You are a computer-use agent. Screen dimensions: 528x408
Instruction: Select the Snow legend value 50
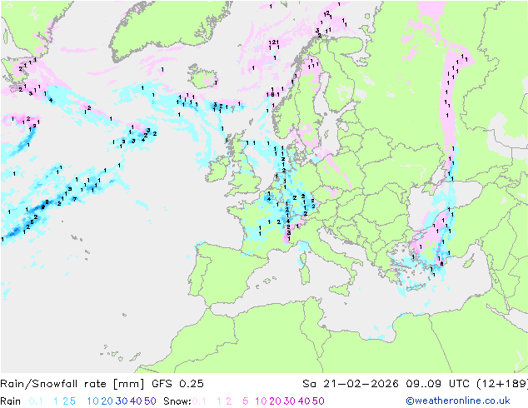(x=318, y=401)
